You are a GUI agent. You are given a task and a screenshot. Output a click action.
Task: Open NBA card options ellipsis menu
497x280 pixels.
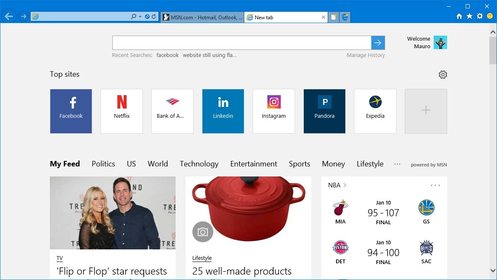435,185
